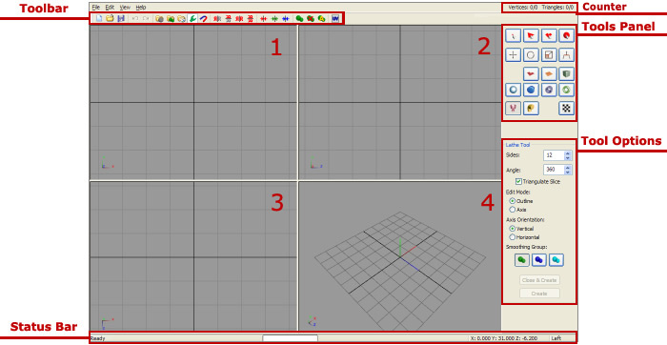Select the vertex selection tool
The height and width of the screenshot is (345, 667).
[513, 35]
